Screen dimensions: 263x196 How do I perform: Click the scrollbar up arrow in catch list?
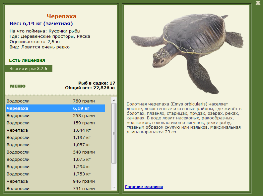pos(114,100)
